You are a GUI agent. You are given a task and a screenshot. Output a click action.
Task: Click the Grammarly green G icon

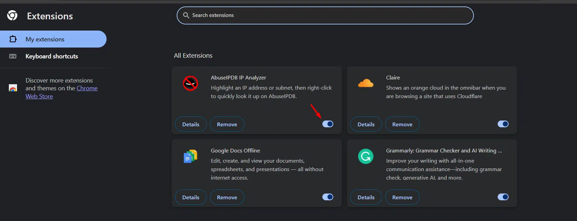click(366, 156)
